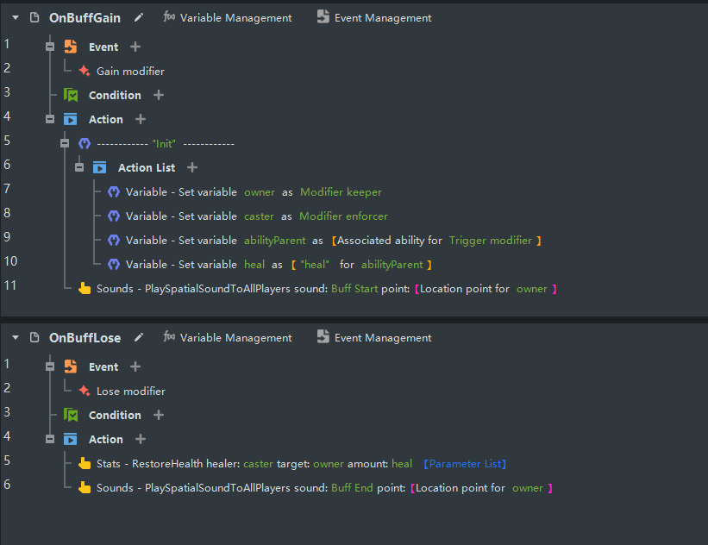Add an action with plus next to Action List
The image size is (708, 545).
pos(192,167)
